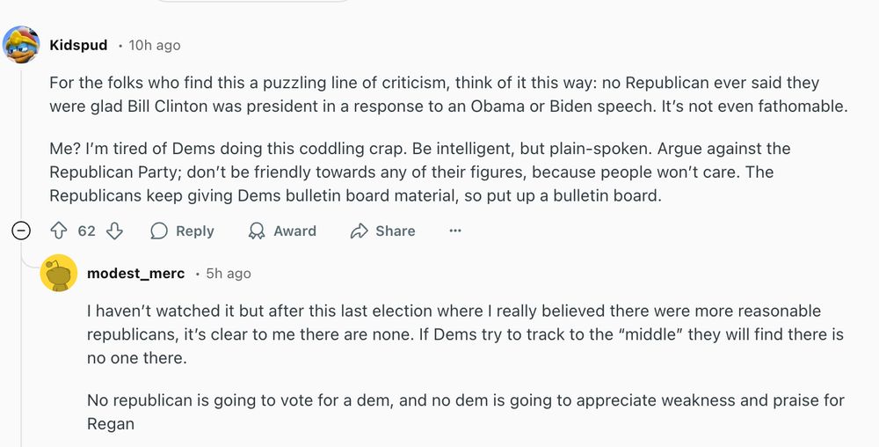Image resolution: width=879 pixels, height=447 pixels.
Task: Open modest_merc's yellow avatar
Action: tap(59, 274)
